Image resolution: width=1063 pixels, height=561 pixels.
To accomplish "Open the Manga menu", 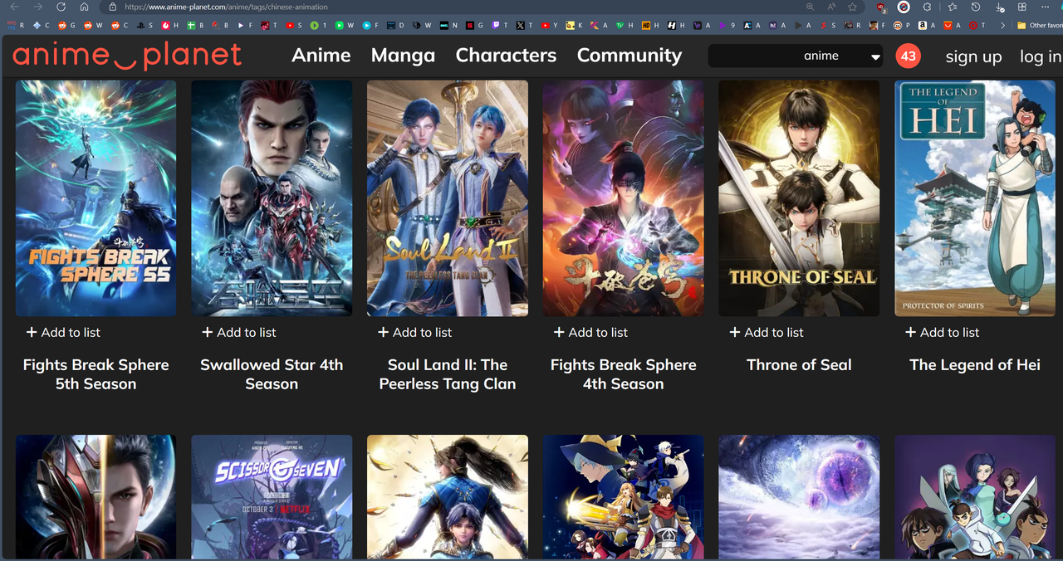I will point(403,55).
